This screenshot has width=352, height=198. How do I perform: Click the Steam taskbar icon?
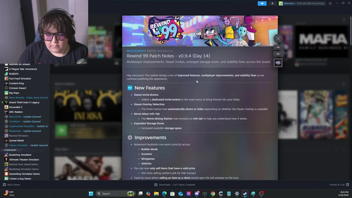coord(245,194)
